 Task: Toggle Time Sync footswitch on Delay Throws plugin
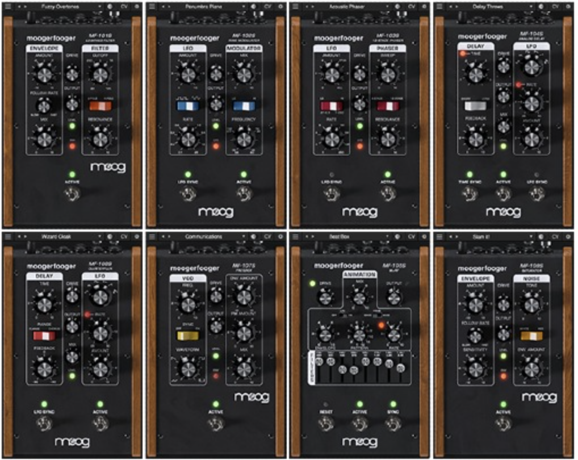(x=469, y=194)
